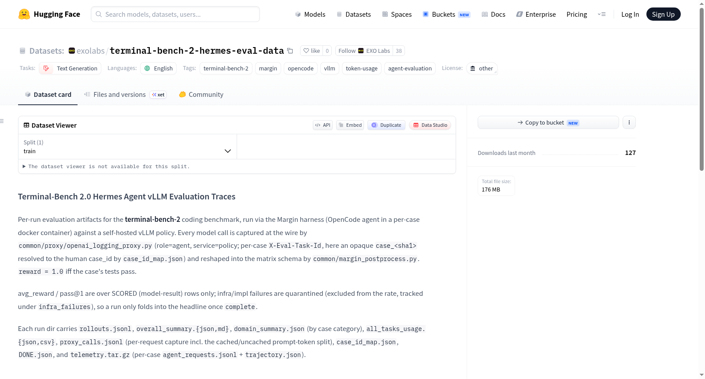Open the extra navigation menu icon
The width and height of the screenshot is (705, 379).
tap(601, 14)
